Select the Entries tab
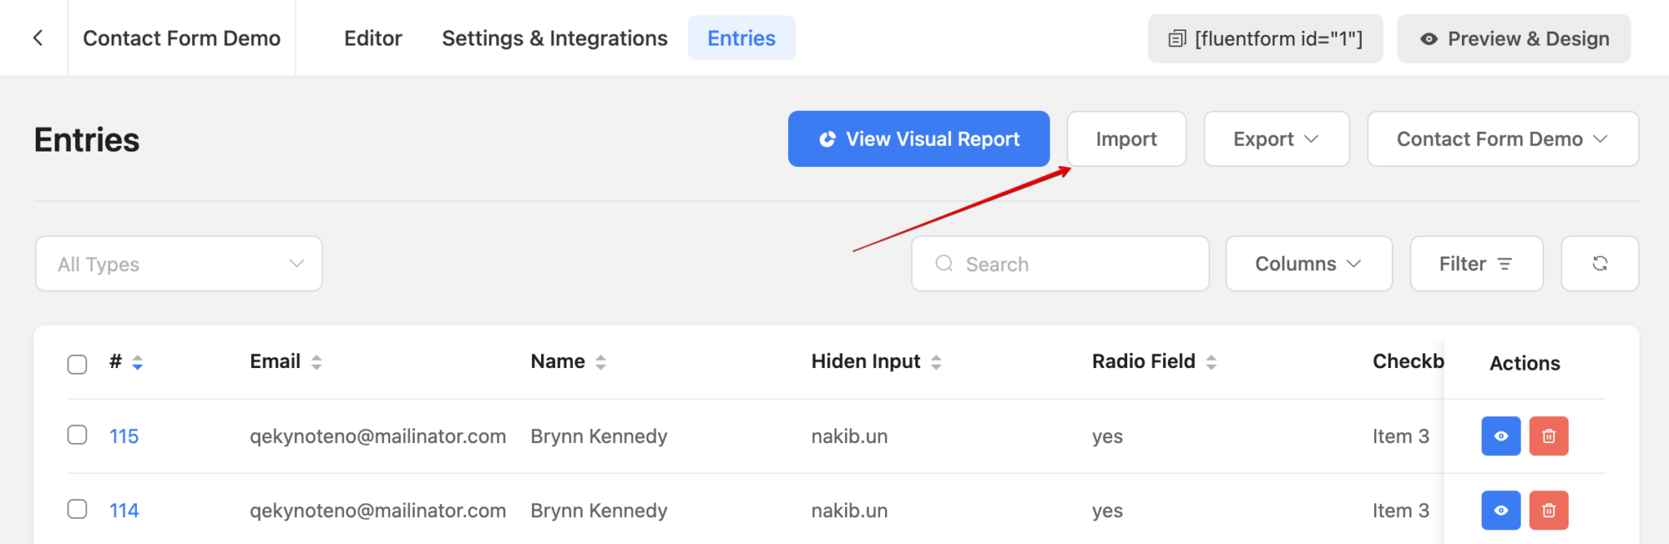Viewport: 1669px width, 544px height. coord(742,38)
